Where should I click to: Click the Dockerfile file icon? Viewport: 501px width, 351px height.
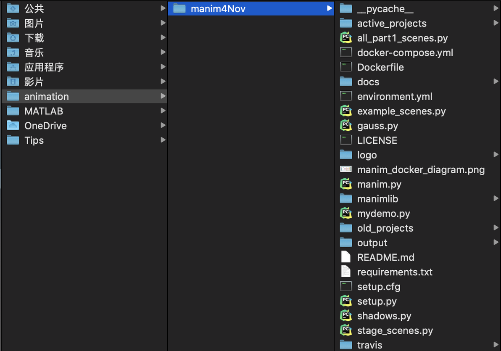pyautogui.click(x=345, y=67)
